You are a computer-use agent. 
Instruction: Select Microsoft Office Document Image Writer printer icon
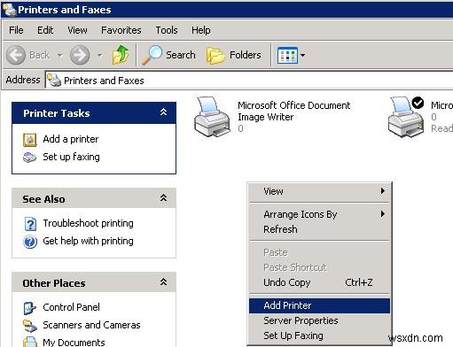pyautogui.click(x=212, y=117)
